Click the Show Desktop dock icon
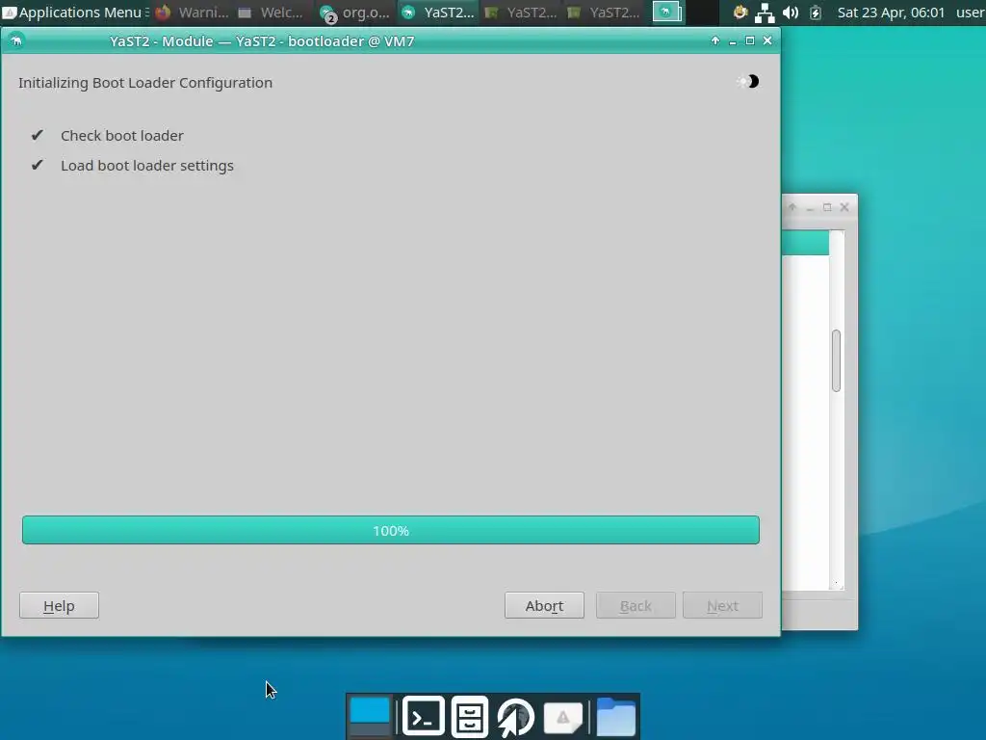The height and width of the screenshot is (740, 986). point(370,716)
